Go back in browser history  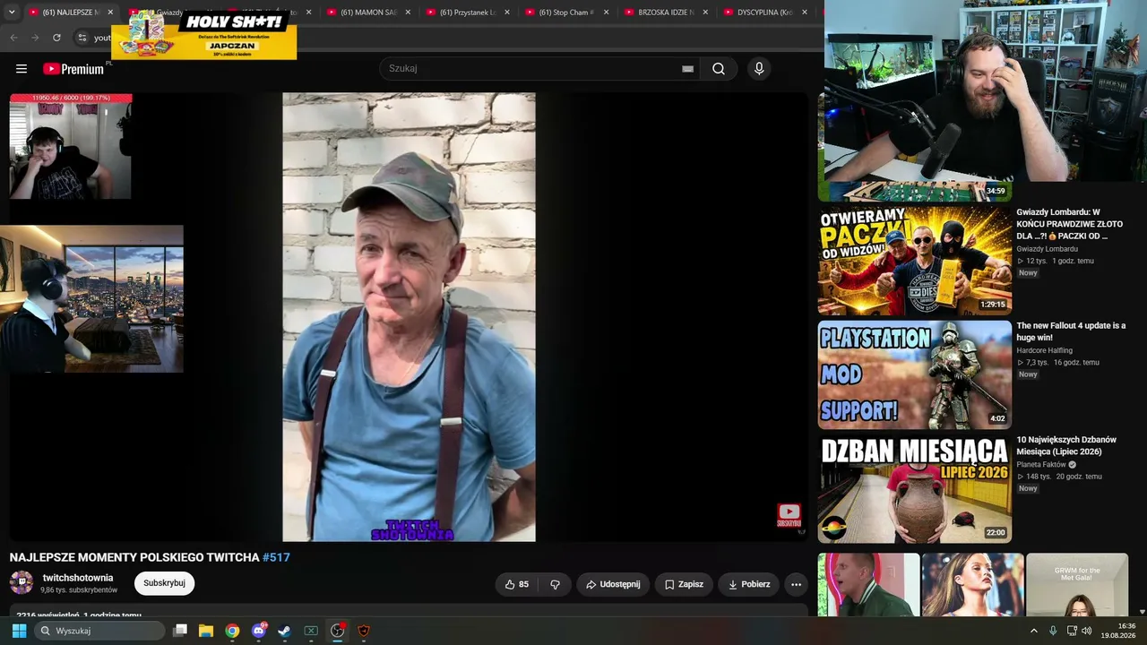13,38
